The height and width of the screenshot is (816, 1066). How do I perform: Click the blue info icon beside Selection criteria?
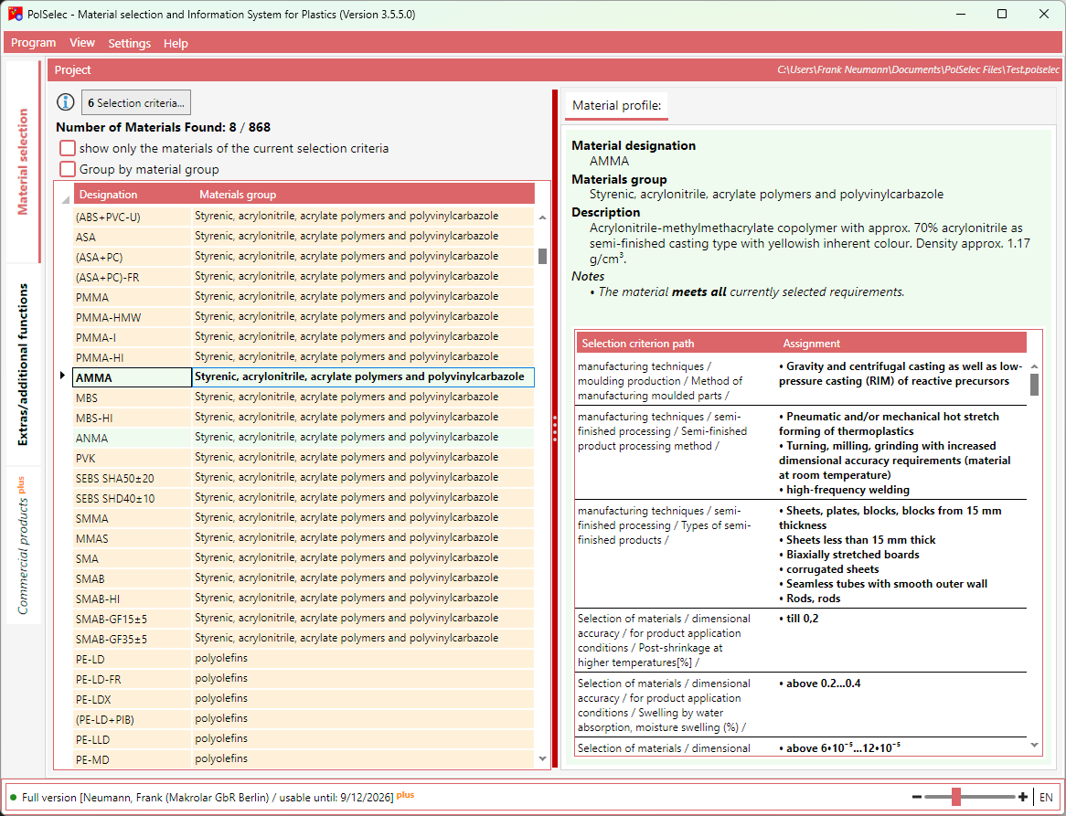pyautogui.click(x=65, y=102)
